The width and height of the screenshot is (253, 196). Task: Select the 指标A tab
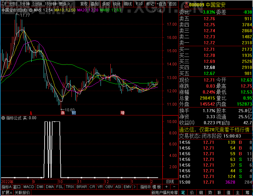[6, 187]
